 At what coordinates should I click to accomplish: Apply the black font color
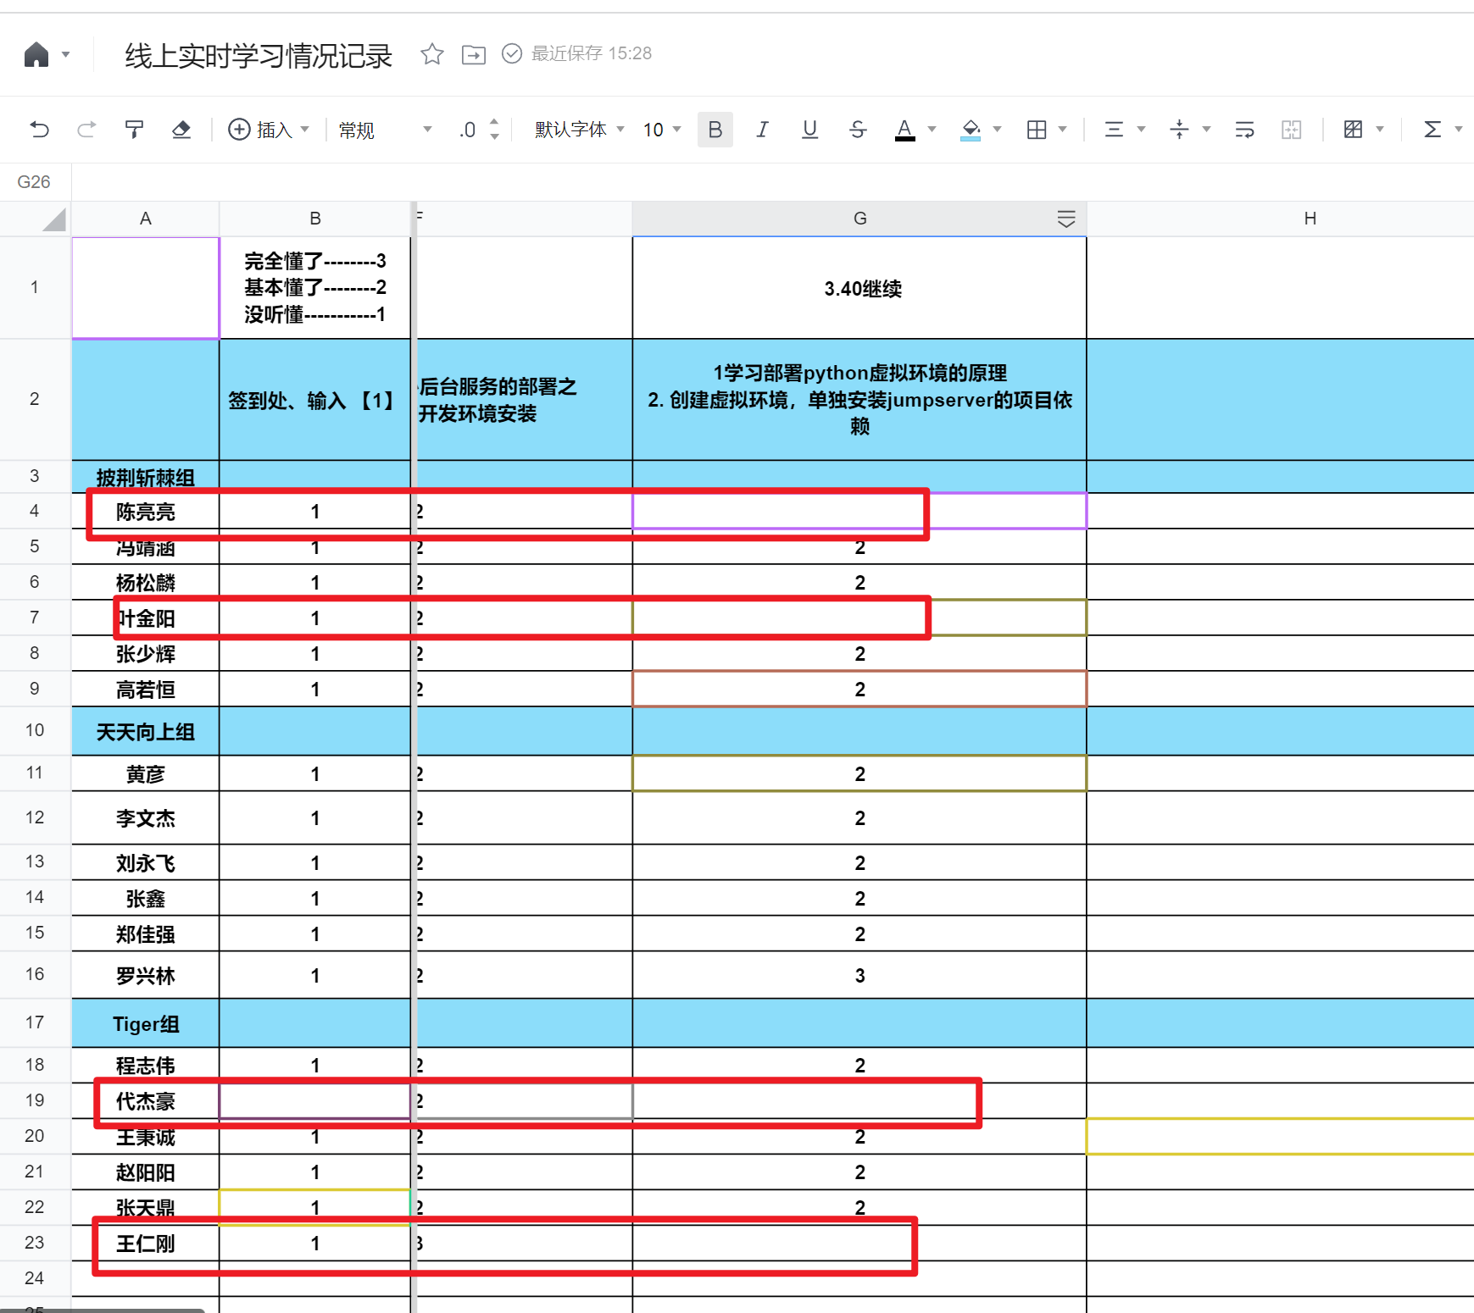coord(905,130)
